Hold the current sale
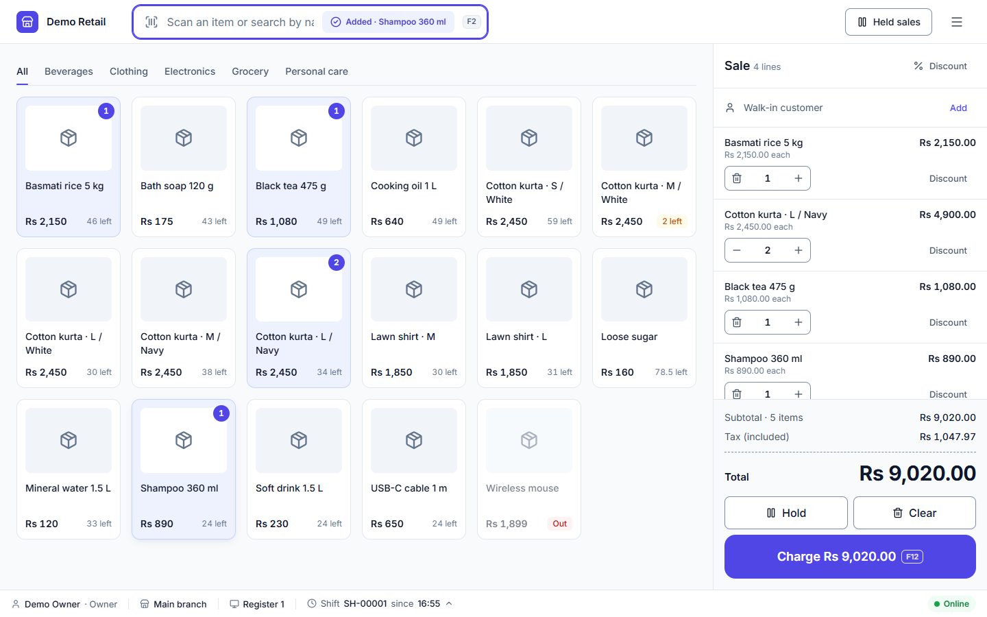 786,513
